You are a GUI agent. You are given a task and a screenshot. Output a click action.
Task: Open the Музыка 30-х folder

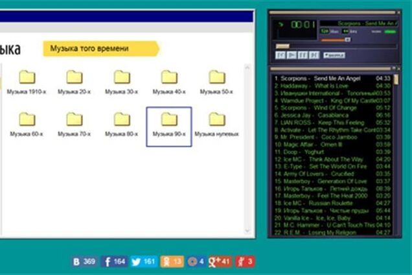(122, 82)
